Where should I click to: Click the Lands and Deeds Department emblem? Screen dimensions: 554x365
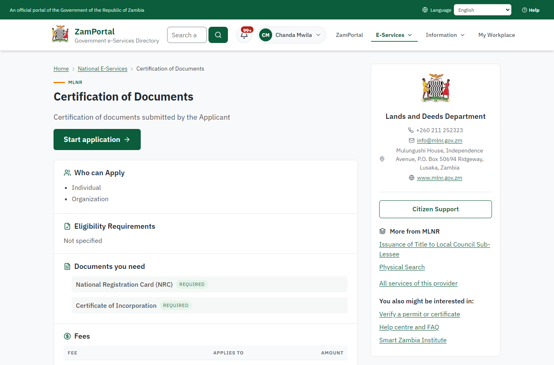(x=436, y=88)
